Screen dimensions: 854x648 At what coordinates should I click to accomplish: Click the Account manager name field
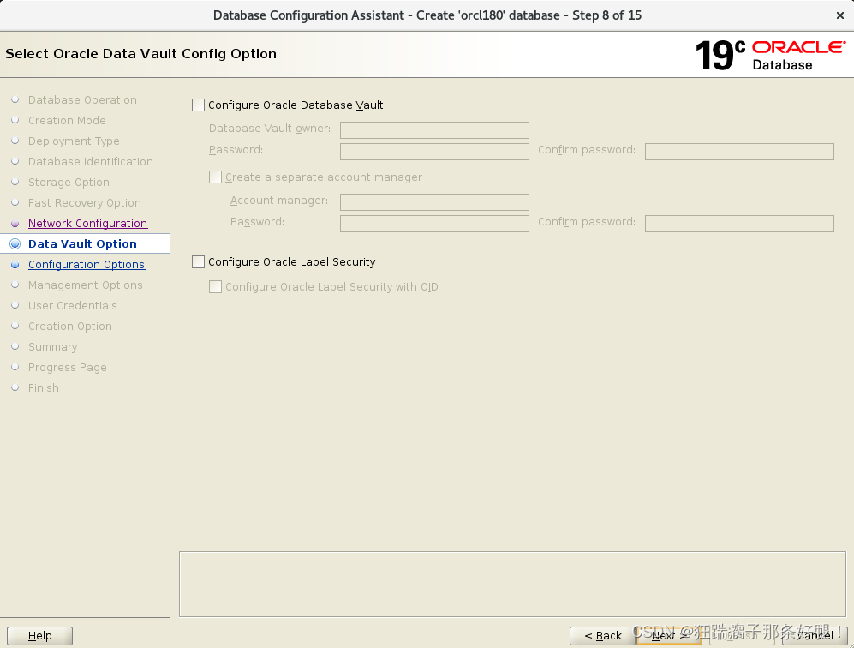coord(434,202)
